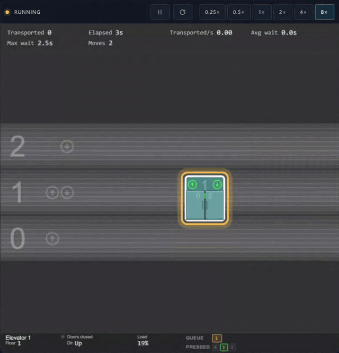Click the pressed floor 0 chip

coord(216,347)
